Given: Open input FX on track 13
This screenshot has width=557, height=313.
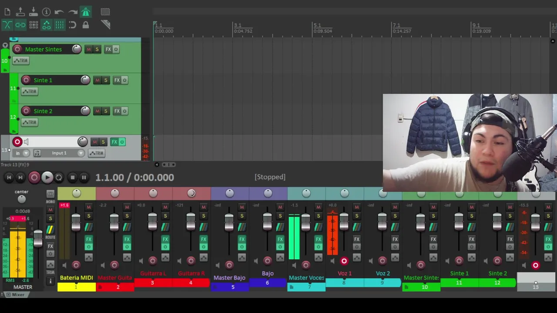Looking at the screenshot, I should [37, 153].
